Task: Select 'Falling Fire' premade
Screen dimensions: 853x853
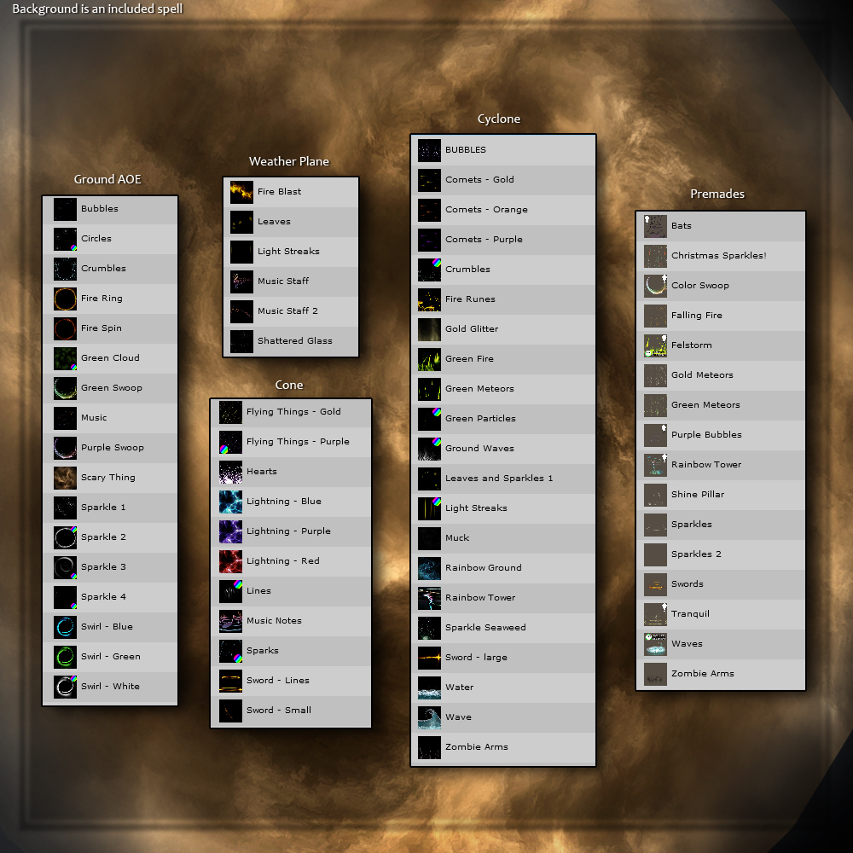Action: 720,316
